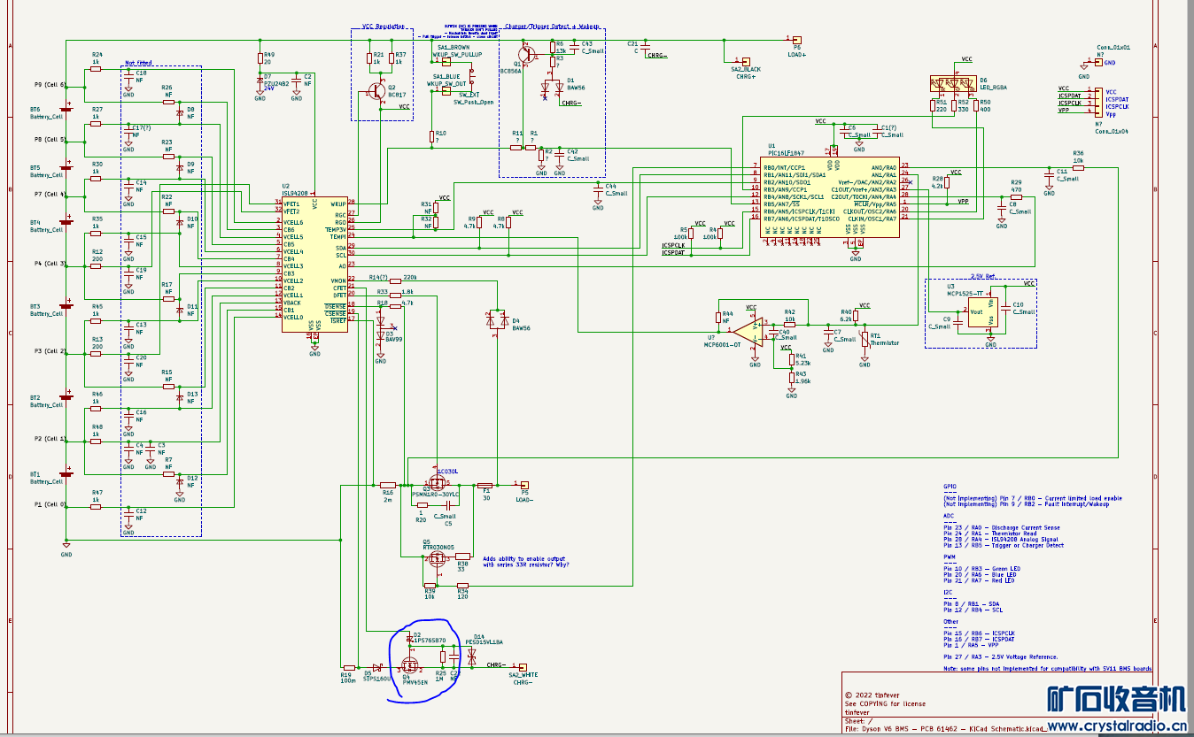Click the Q2 BC817 transistor symbol
Viewport: 1194px width, 737px height.
click(x=379, y=91)
